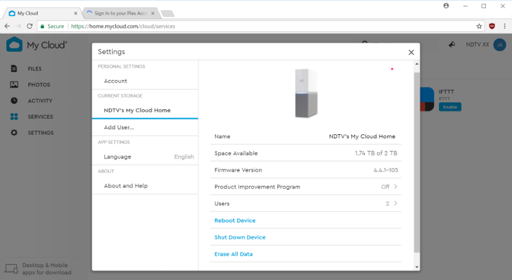Click the My Cloud logo icon
The height and width of the screenshot is (280, 512).
click(x=14, y=44)
